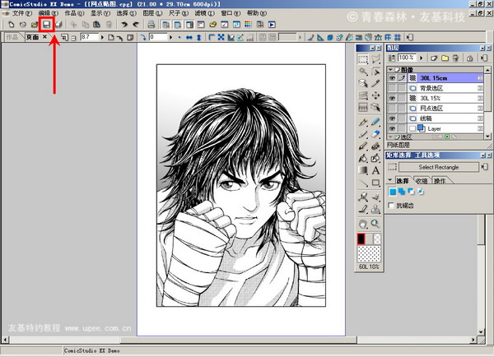This screenshot has width=494, height=357.
Task: Open the tool options flyout menu icon
Action: coord(485,167)
